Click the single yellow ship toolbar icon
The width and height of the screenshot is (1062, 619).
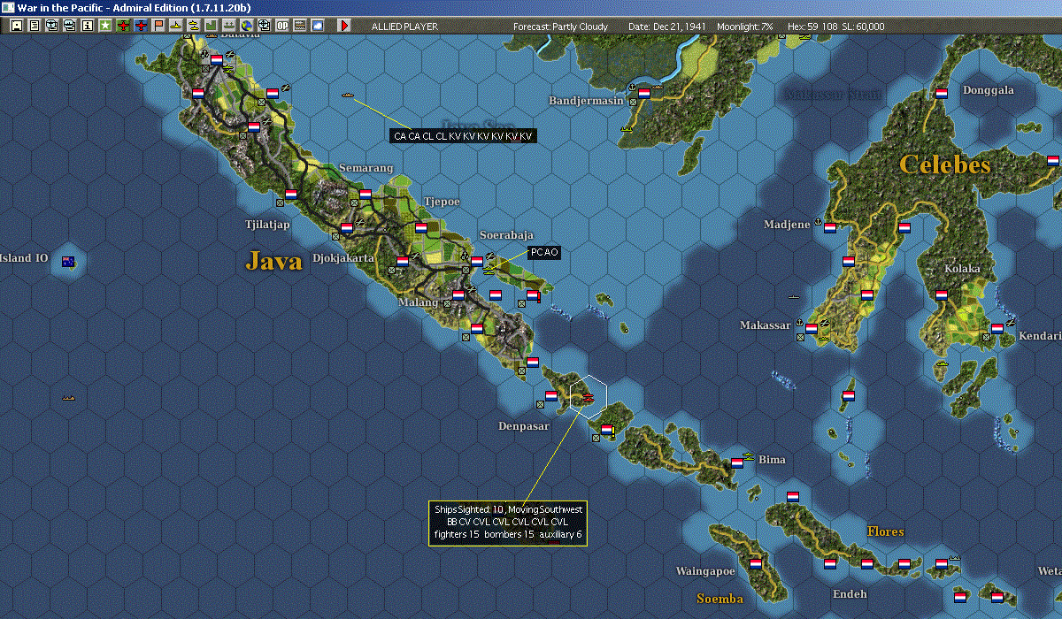176,26
